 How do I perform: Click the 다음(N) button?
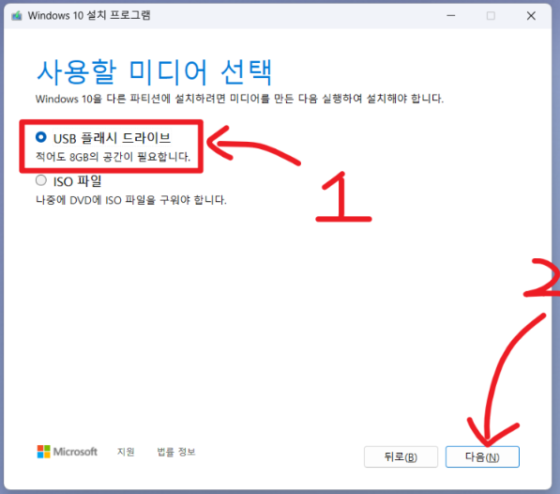click(482, 456)
